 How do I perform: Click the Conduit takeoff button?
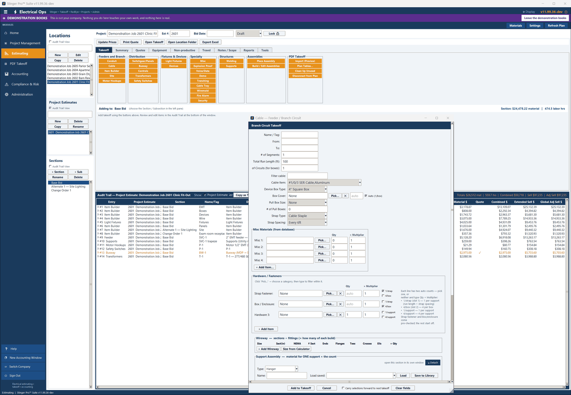coord(112,61)
